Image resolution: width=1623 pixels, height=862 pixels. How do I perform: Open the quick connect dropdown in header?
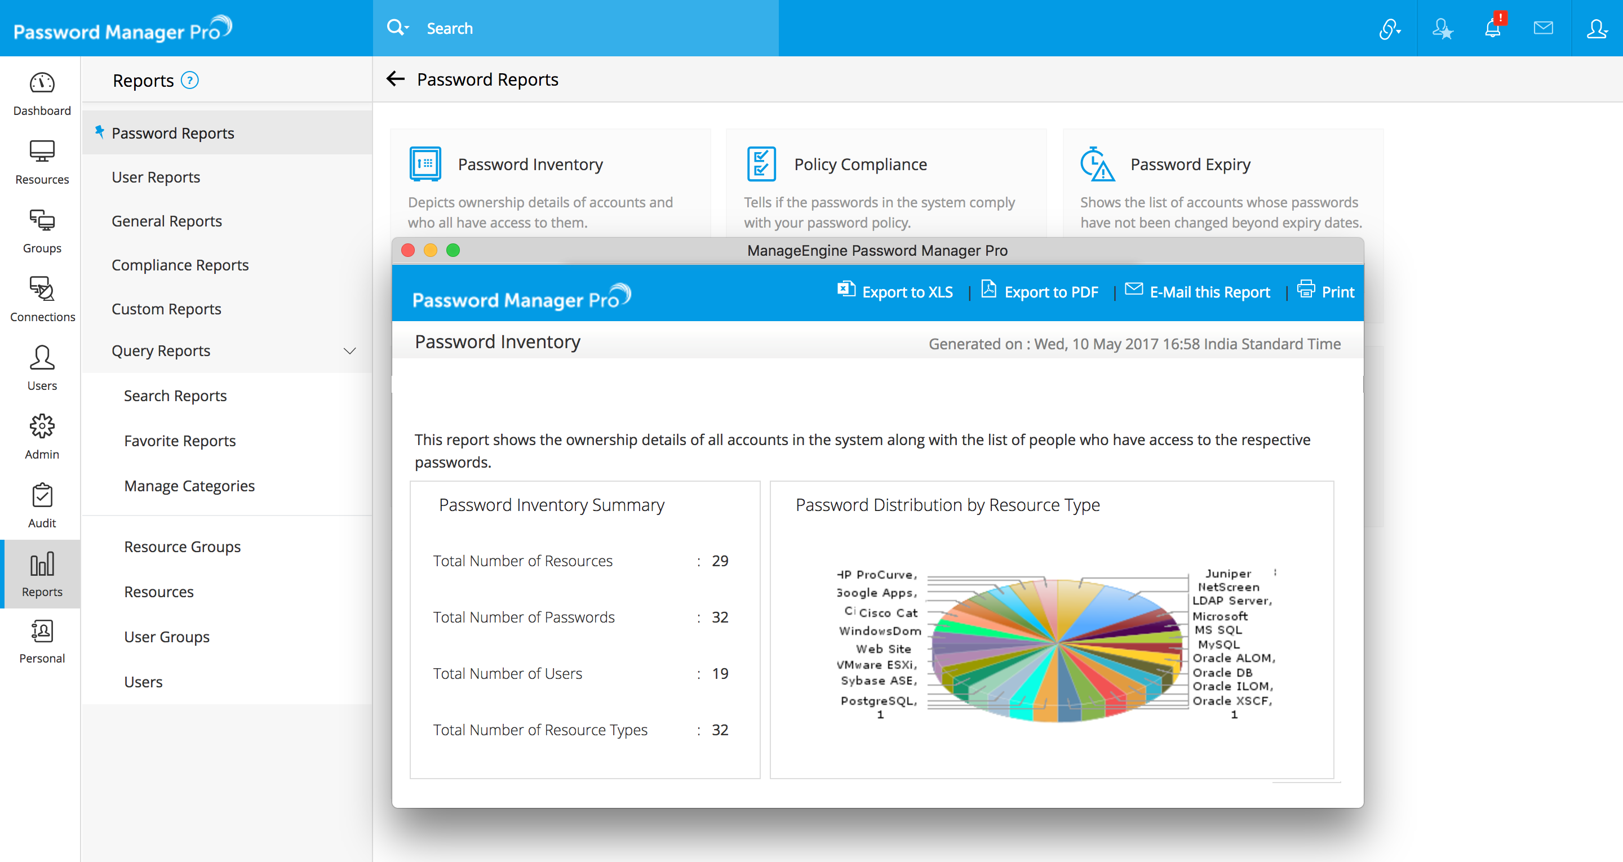[x=1390, y=28]
